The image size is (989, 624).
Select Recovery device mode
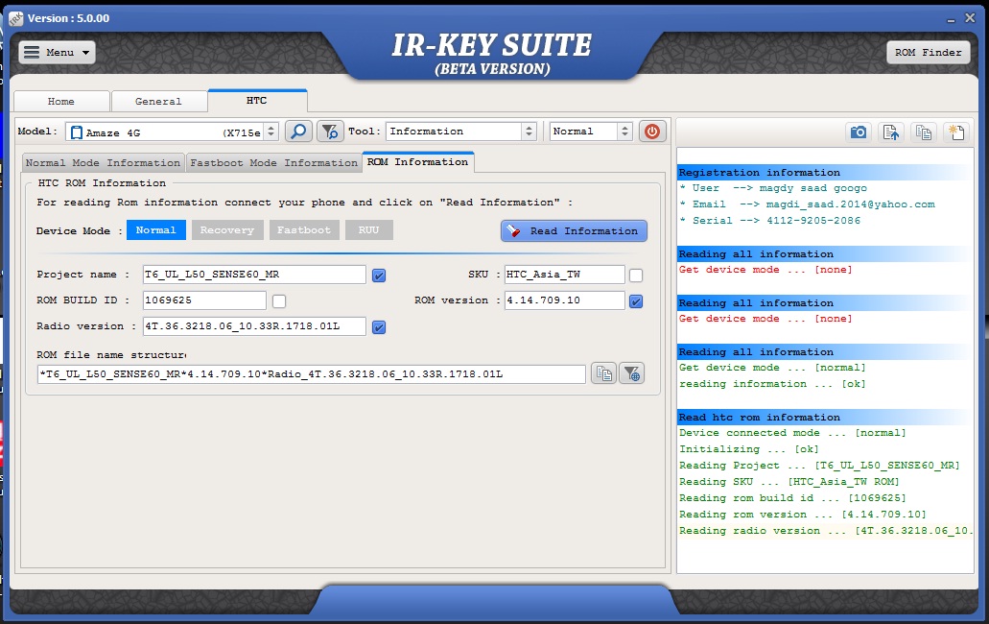[x=227, y=229]
